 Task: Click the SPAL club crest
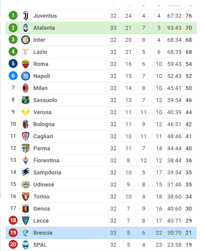click(x=25, y=245)
